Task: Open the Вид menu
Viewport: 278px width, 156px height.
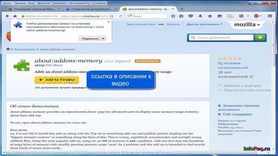Action: [31, 3]
